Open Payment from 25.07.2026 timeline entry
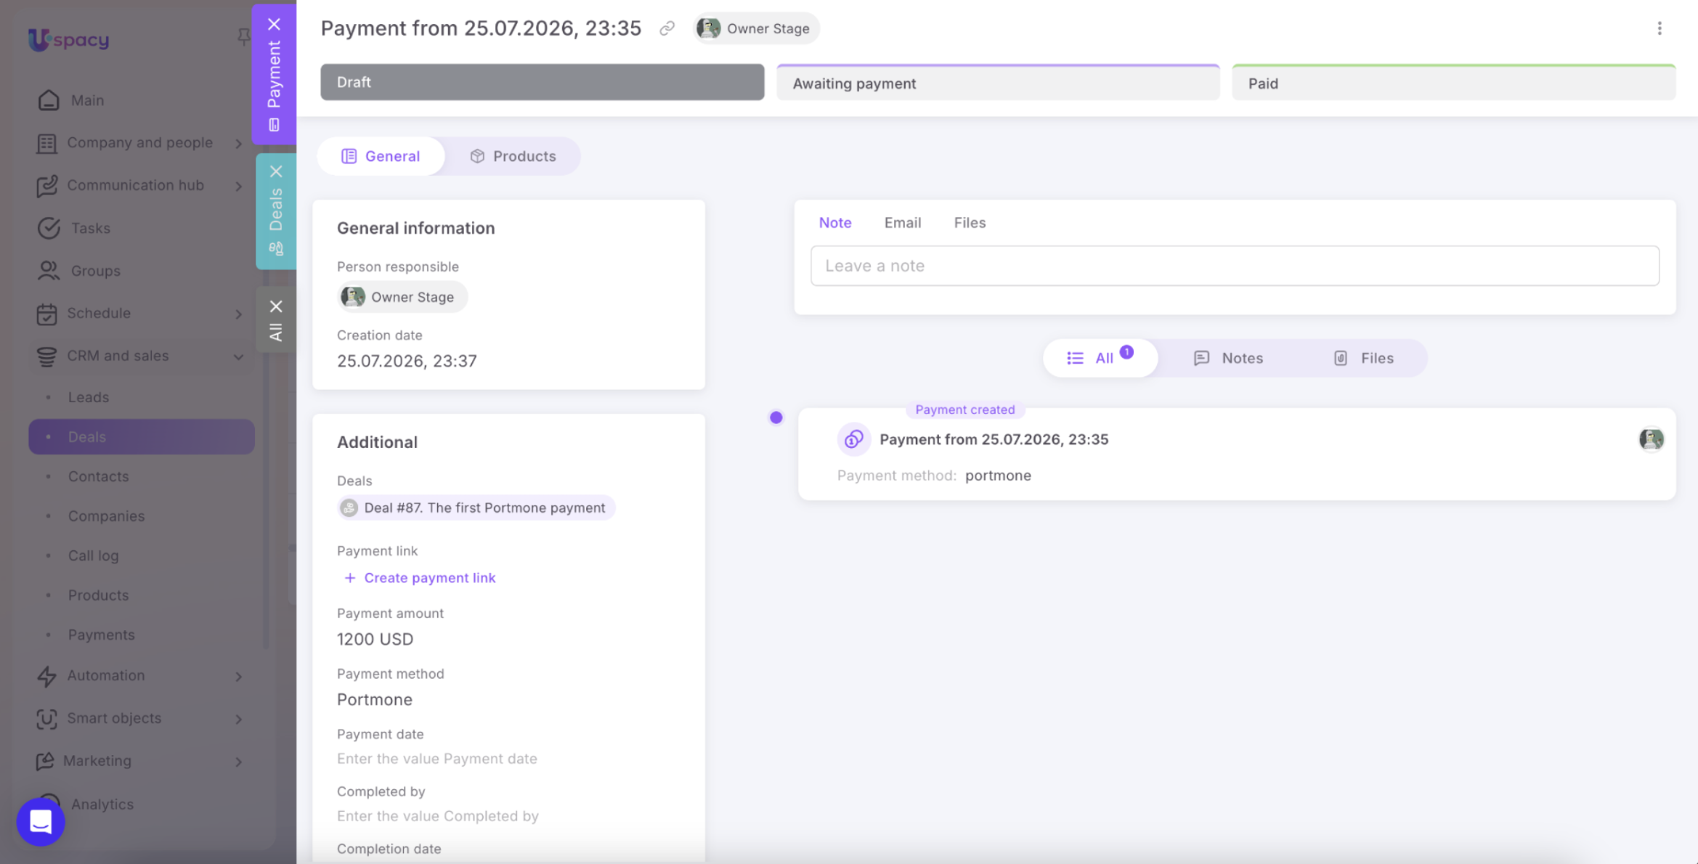The width and height of the screenshot is (1698, 864). click(x=994, y=439)
